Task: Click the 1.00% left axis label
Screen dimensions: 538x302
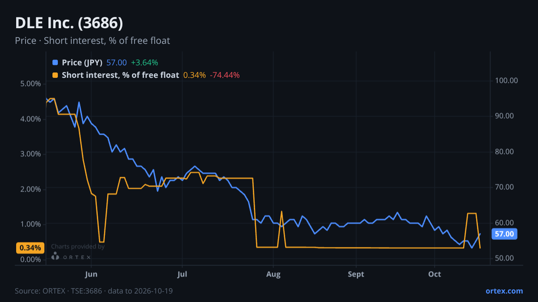Action: coord(31,224)
